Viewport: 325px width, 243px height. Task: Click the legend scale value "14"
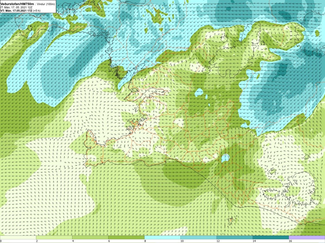click(254, 241)
